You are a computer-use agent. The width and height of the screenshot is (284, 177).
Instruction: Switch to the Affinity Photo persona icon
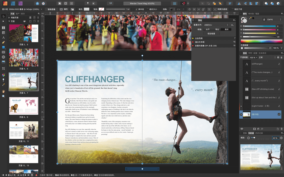tap(20, 3)
